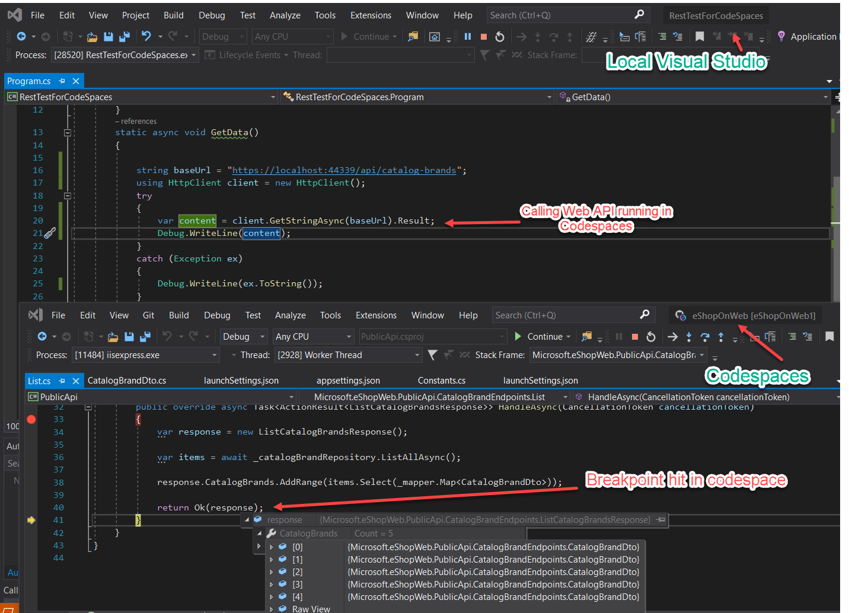Click red Stop Debugging icon in Local Visual Studio
Screen dimensions: 849x613
pyautogui.click(x=484, y=37)
